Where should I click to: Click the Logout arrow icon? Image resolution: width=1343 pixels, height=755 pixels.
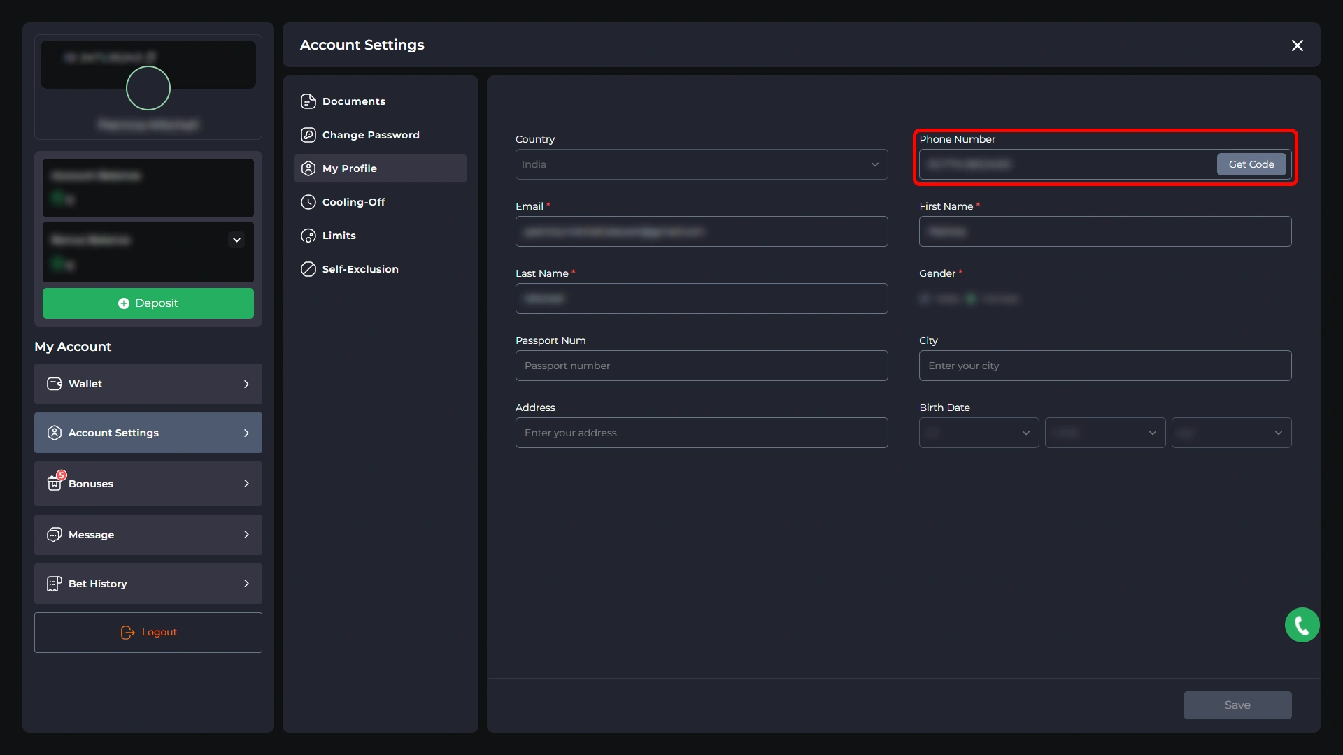tap(127, 632)
